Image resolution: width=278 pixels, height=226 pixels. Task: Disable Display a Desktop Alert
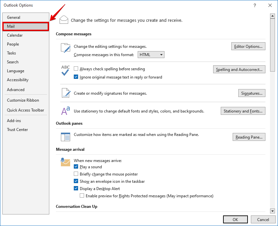pos(76,188)
